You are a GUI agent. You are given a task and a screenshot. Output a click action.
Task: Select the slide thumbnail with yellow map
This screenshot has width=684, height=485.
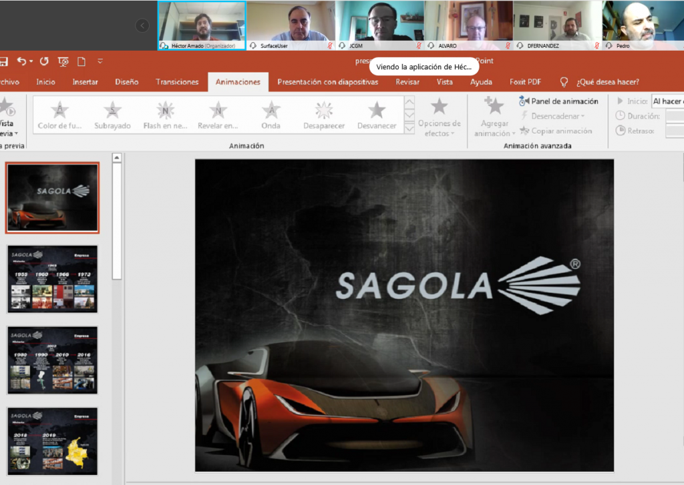tap(52, 441)
